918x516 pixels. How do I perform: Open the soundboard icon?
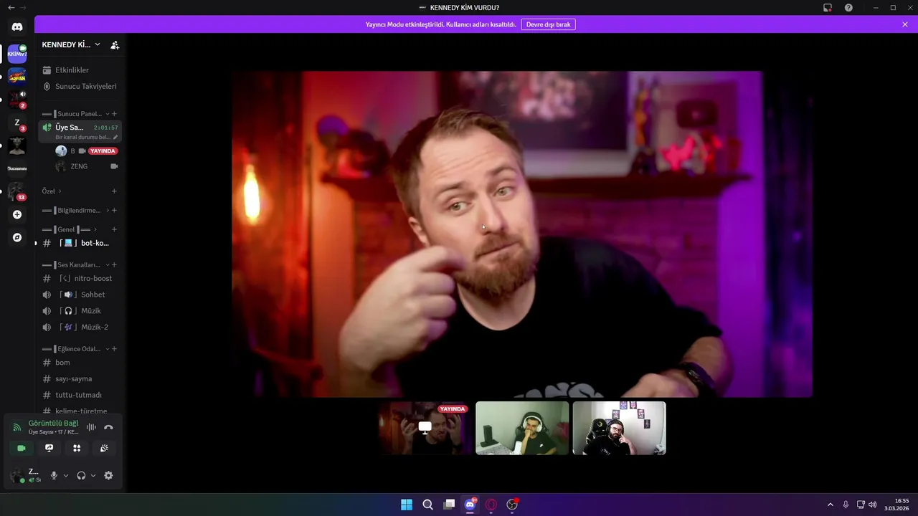pos(104,448)
